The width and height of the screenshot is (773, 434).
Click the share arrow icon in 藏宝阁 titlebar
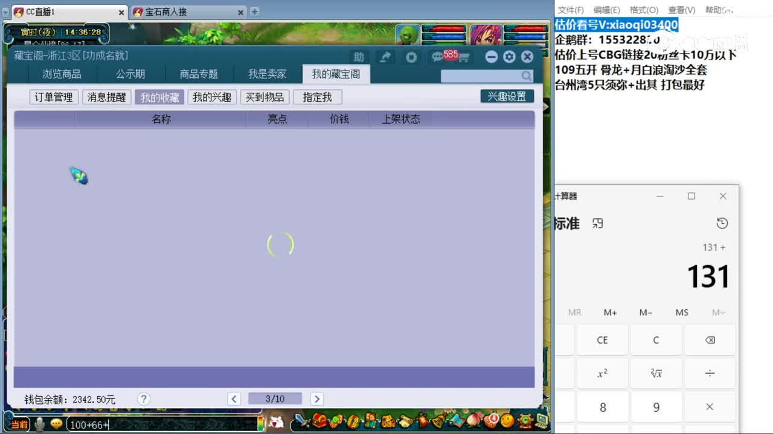coord(385,57)
